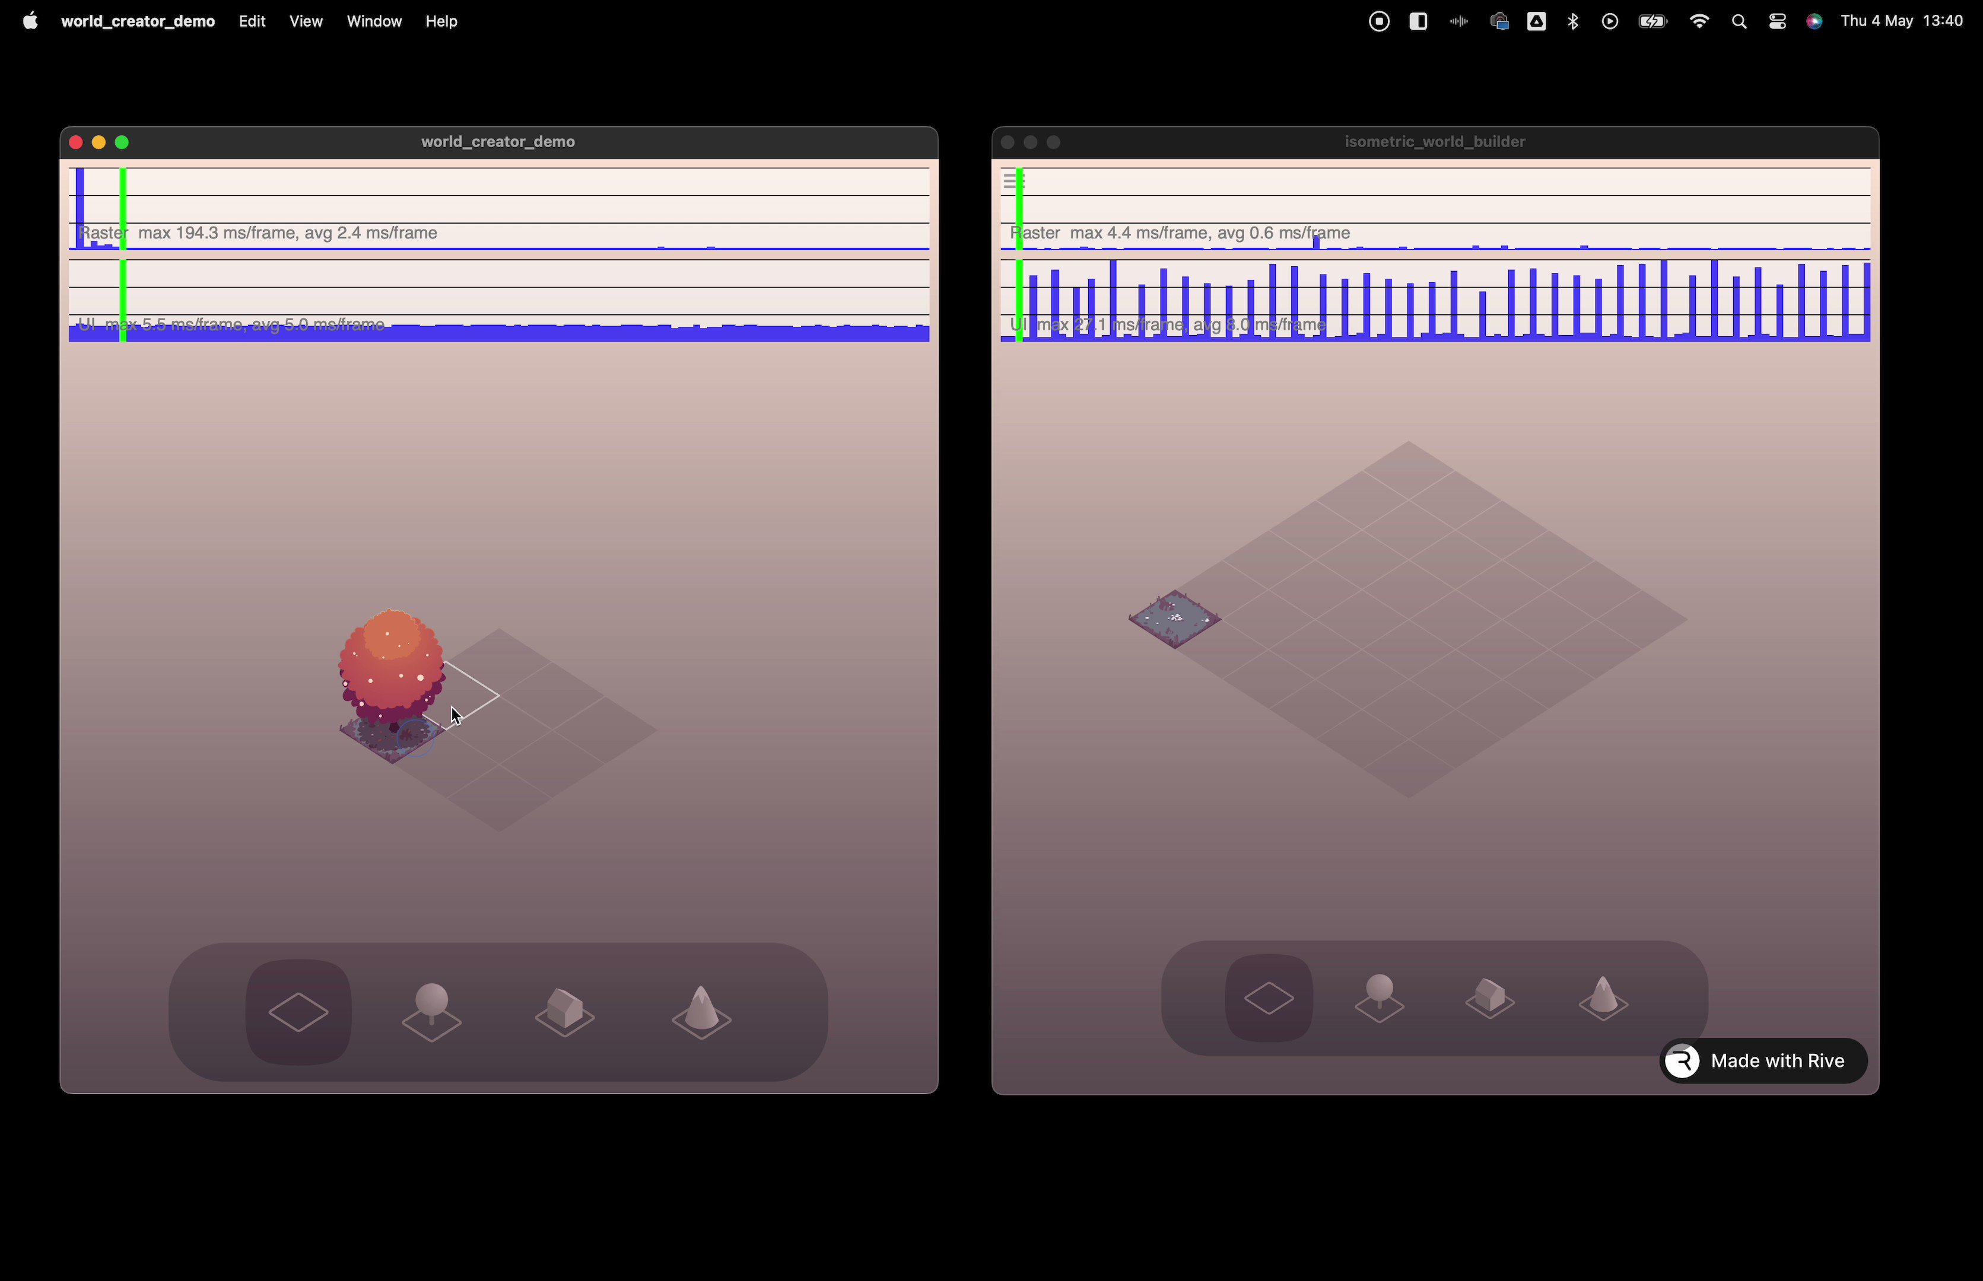Image resolution: width=1983 pixels, height=1281 pixels.
Task: Open macOS Control Center
Action: click(1778, 21)
